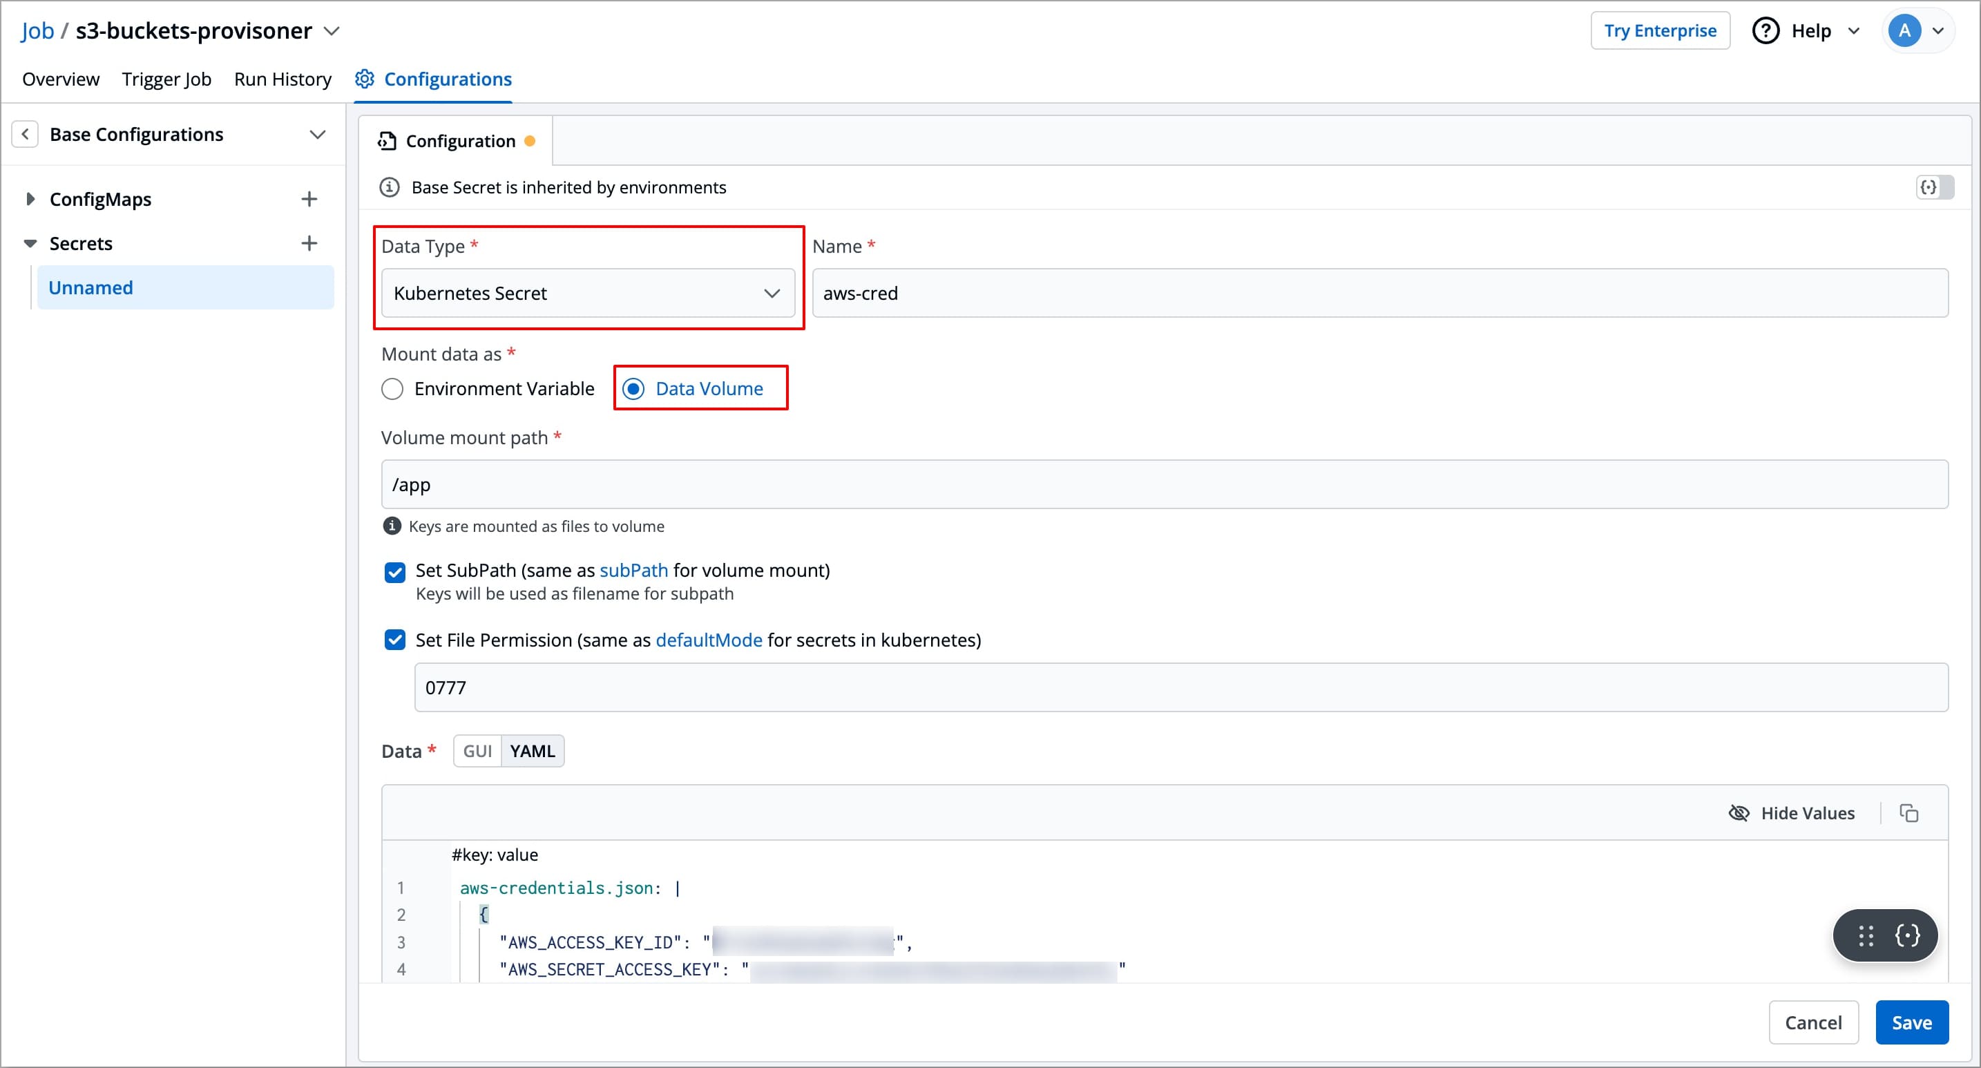Screen dimensions: 1981x1068
Task: Open the user avatar A menu
Action: click(1904, 31)
